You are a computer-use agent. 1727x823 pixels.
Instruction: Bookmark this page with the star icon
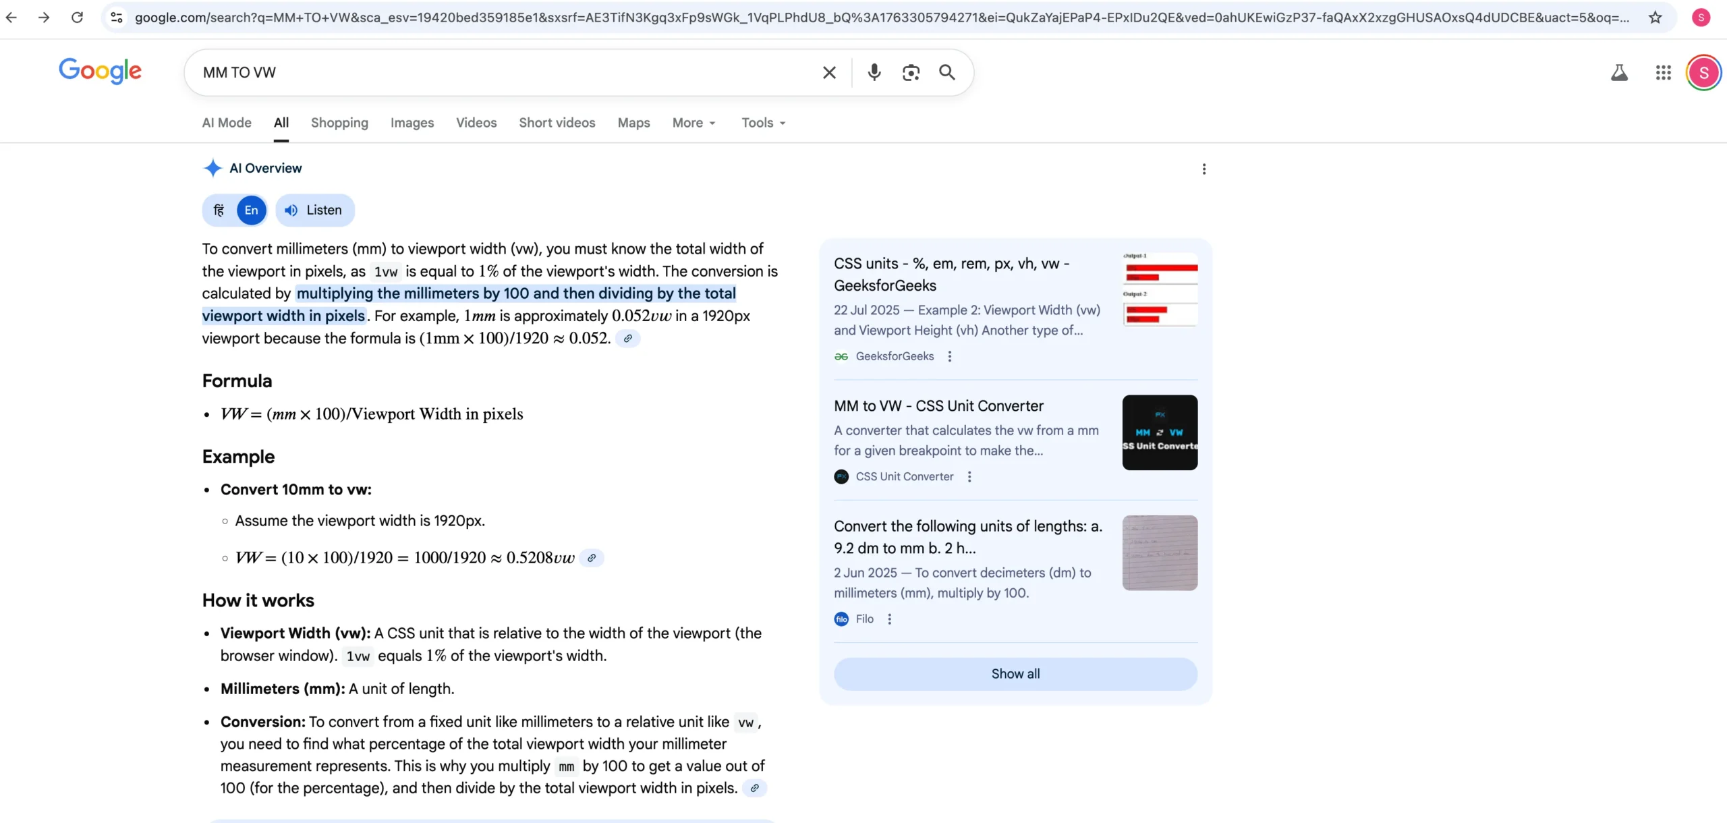1655,18
